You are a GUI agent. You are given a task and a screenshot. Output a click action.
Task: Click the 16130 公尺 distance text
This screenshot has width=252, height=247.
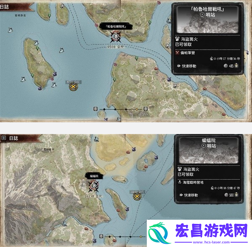93,196
